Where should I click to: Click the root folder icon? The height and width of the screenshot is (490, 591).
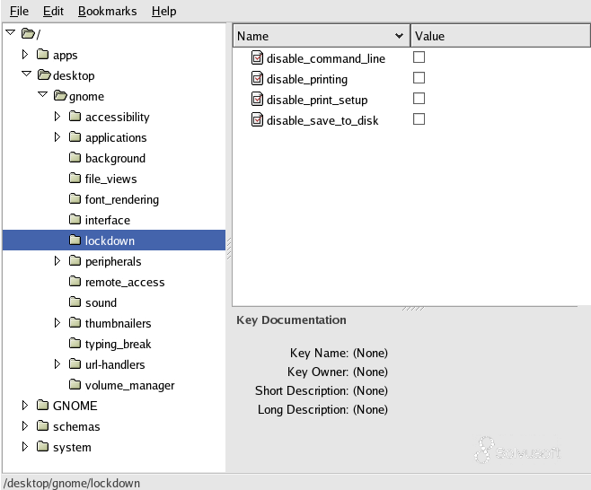click(x=28, y=33)
